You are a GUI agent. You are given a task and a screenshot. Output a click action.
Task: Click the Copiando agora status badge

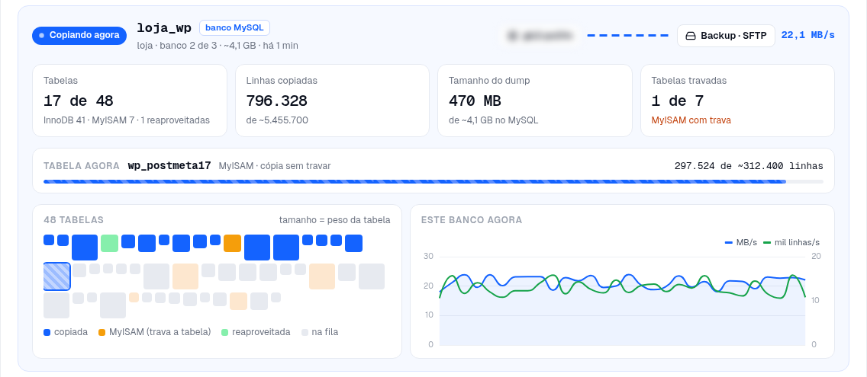[x=79, y=35]
